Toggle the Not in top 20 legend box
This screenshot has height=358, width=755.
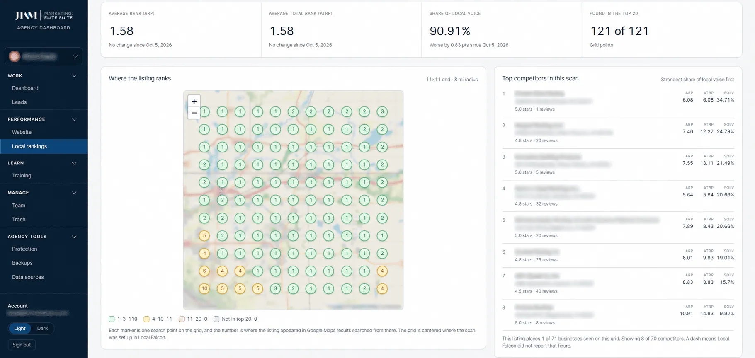(216, 319)
